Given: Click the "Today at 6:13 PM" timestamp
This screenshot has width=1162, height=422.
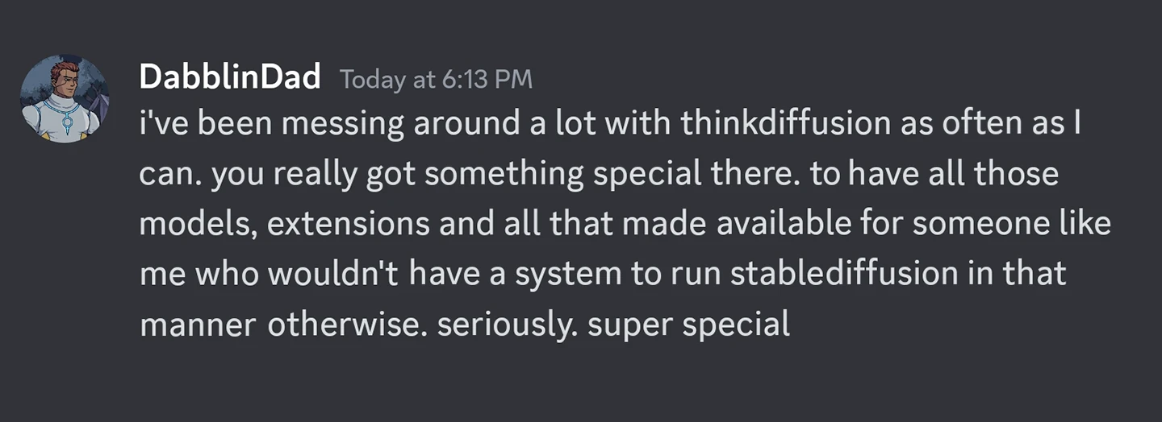Looking at the screenshot, I should (x=436, y=79).
